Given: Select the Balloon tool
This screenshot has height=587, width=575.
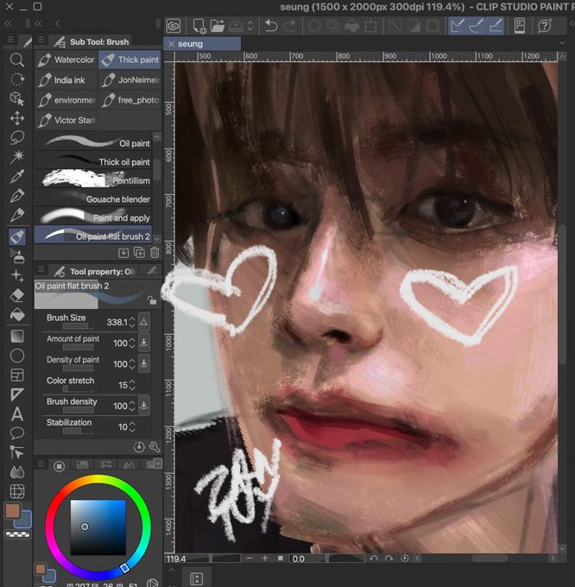Looking at the screenshot, I should coord(17,433).
